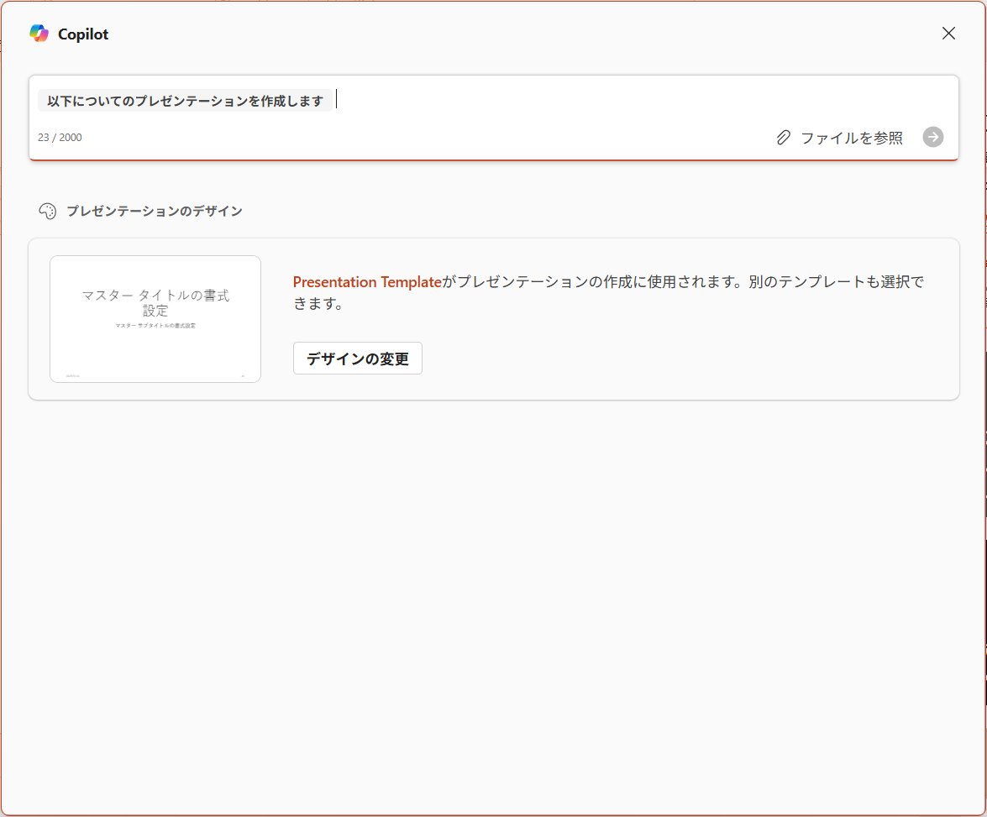Screen dimensions: 987x817
Task: Send the prompt with the arrow button
Action: (933, 137)
